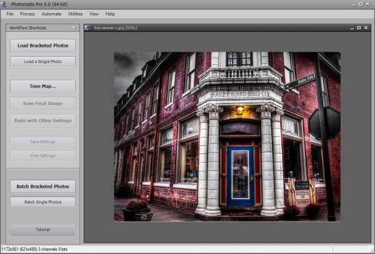Image resolution: width=375 pixels, height=254 pixels.
Task: Click Batch Bracketed Photos button
Action: pyautogui.click(x=42, y=187)
